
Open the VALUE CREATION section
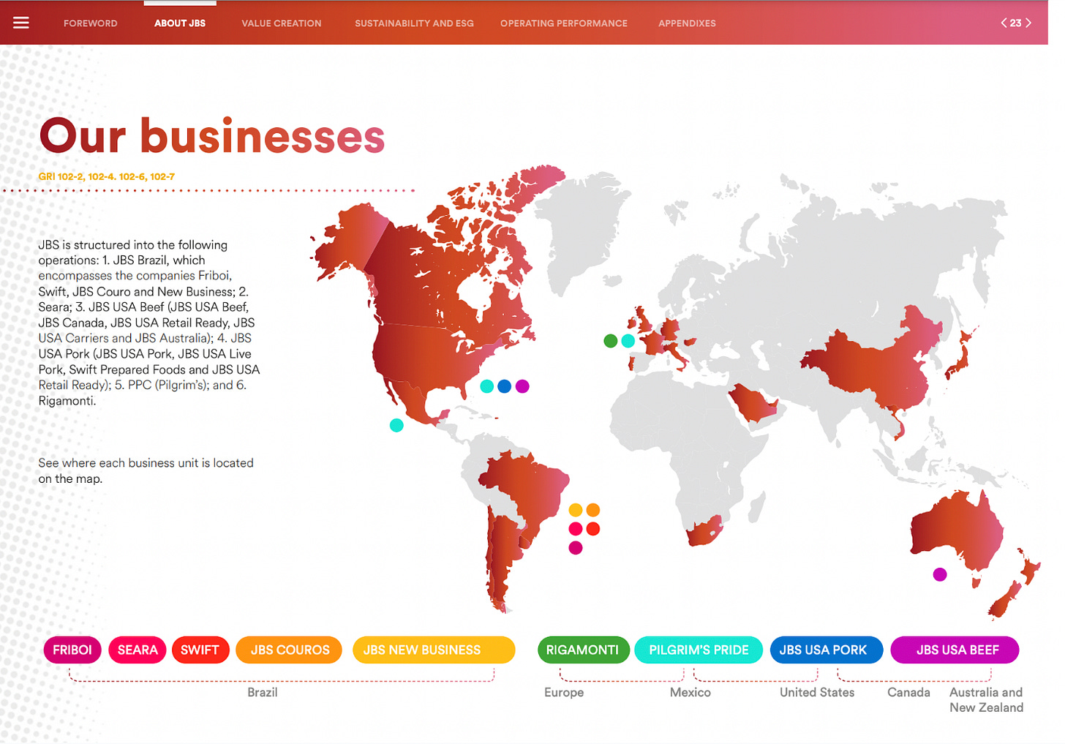click(x=282, y=23)
